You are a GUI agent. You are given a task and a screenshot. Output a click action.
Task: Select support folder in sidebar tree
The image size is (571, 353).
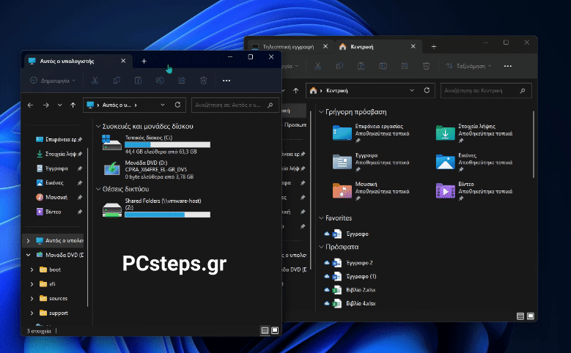pyautogui.click(x=58, y=313)
